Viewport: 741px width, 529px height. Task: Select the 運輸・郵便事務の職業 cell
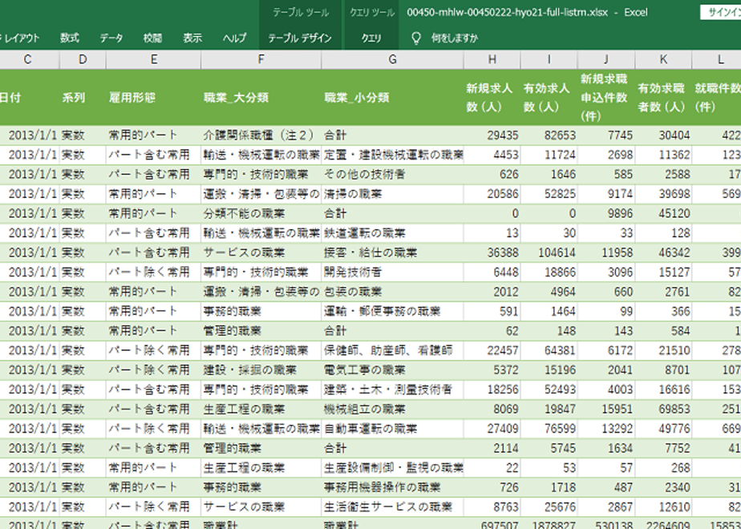click(x=393, y=311)
